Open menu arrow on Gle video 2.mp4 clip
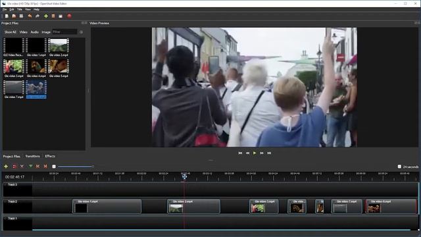Image resolution: width=421 pixels, height=237 pixels. (x=170, y=201)
